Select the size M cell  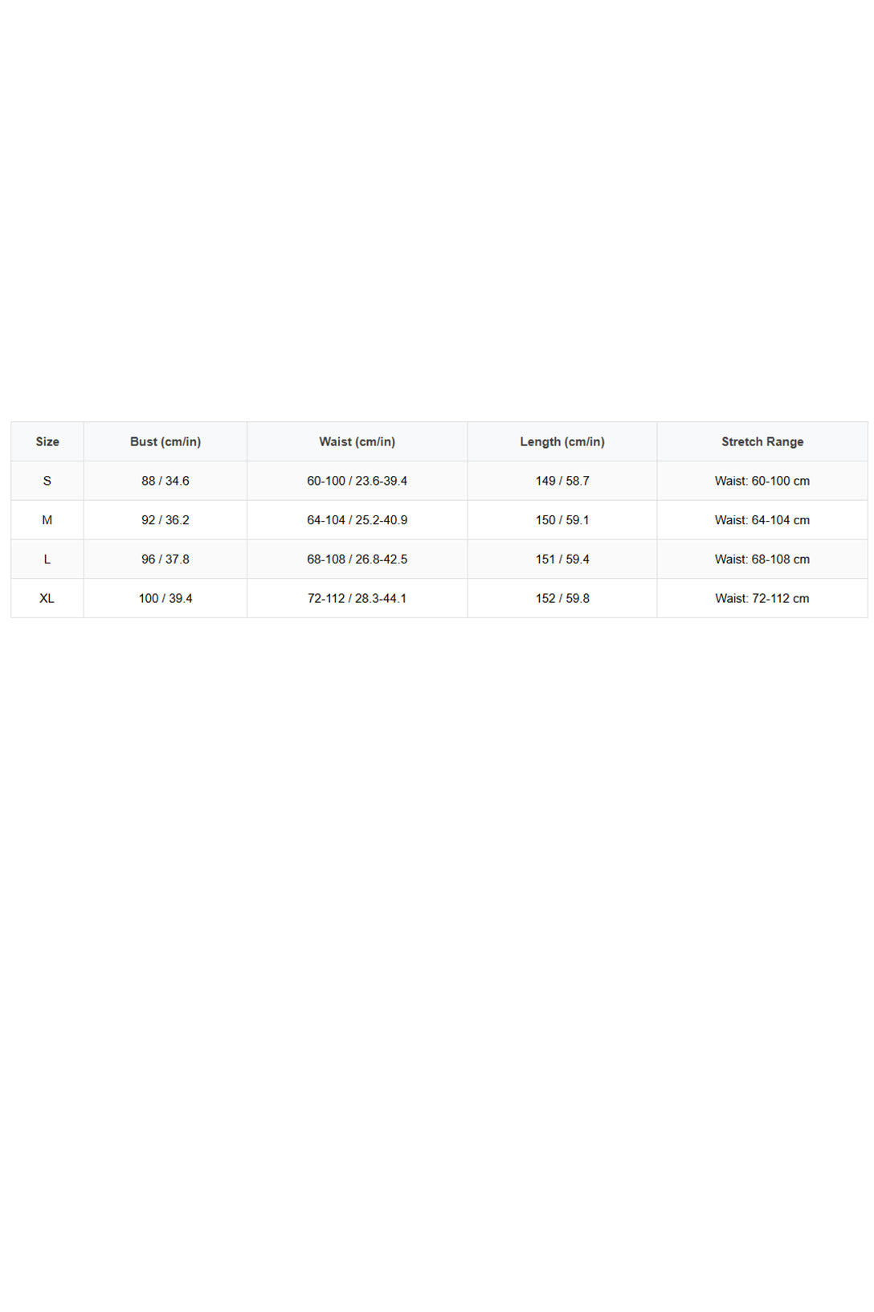(47, 520)
